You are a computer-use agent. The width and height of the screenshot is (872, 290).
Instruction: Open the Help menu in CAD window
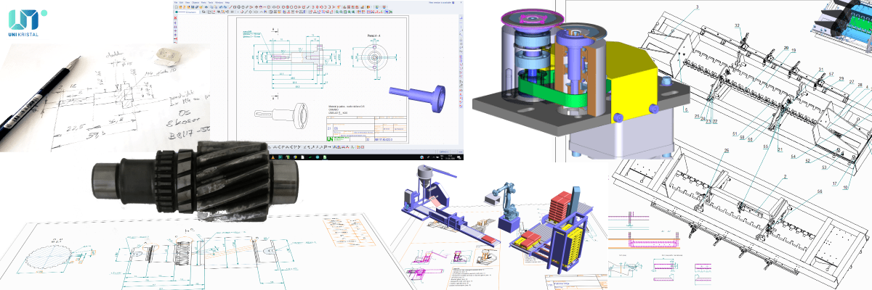(227, 2)
